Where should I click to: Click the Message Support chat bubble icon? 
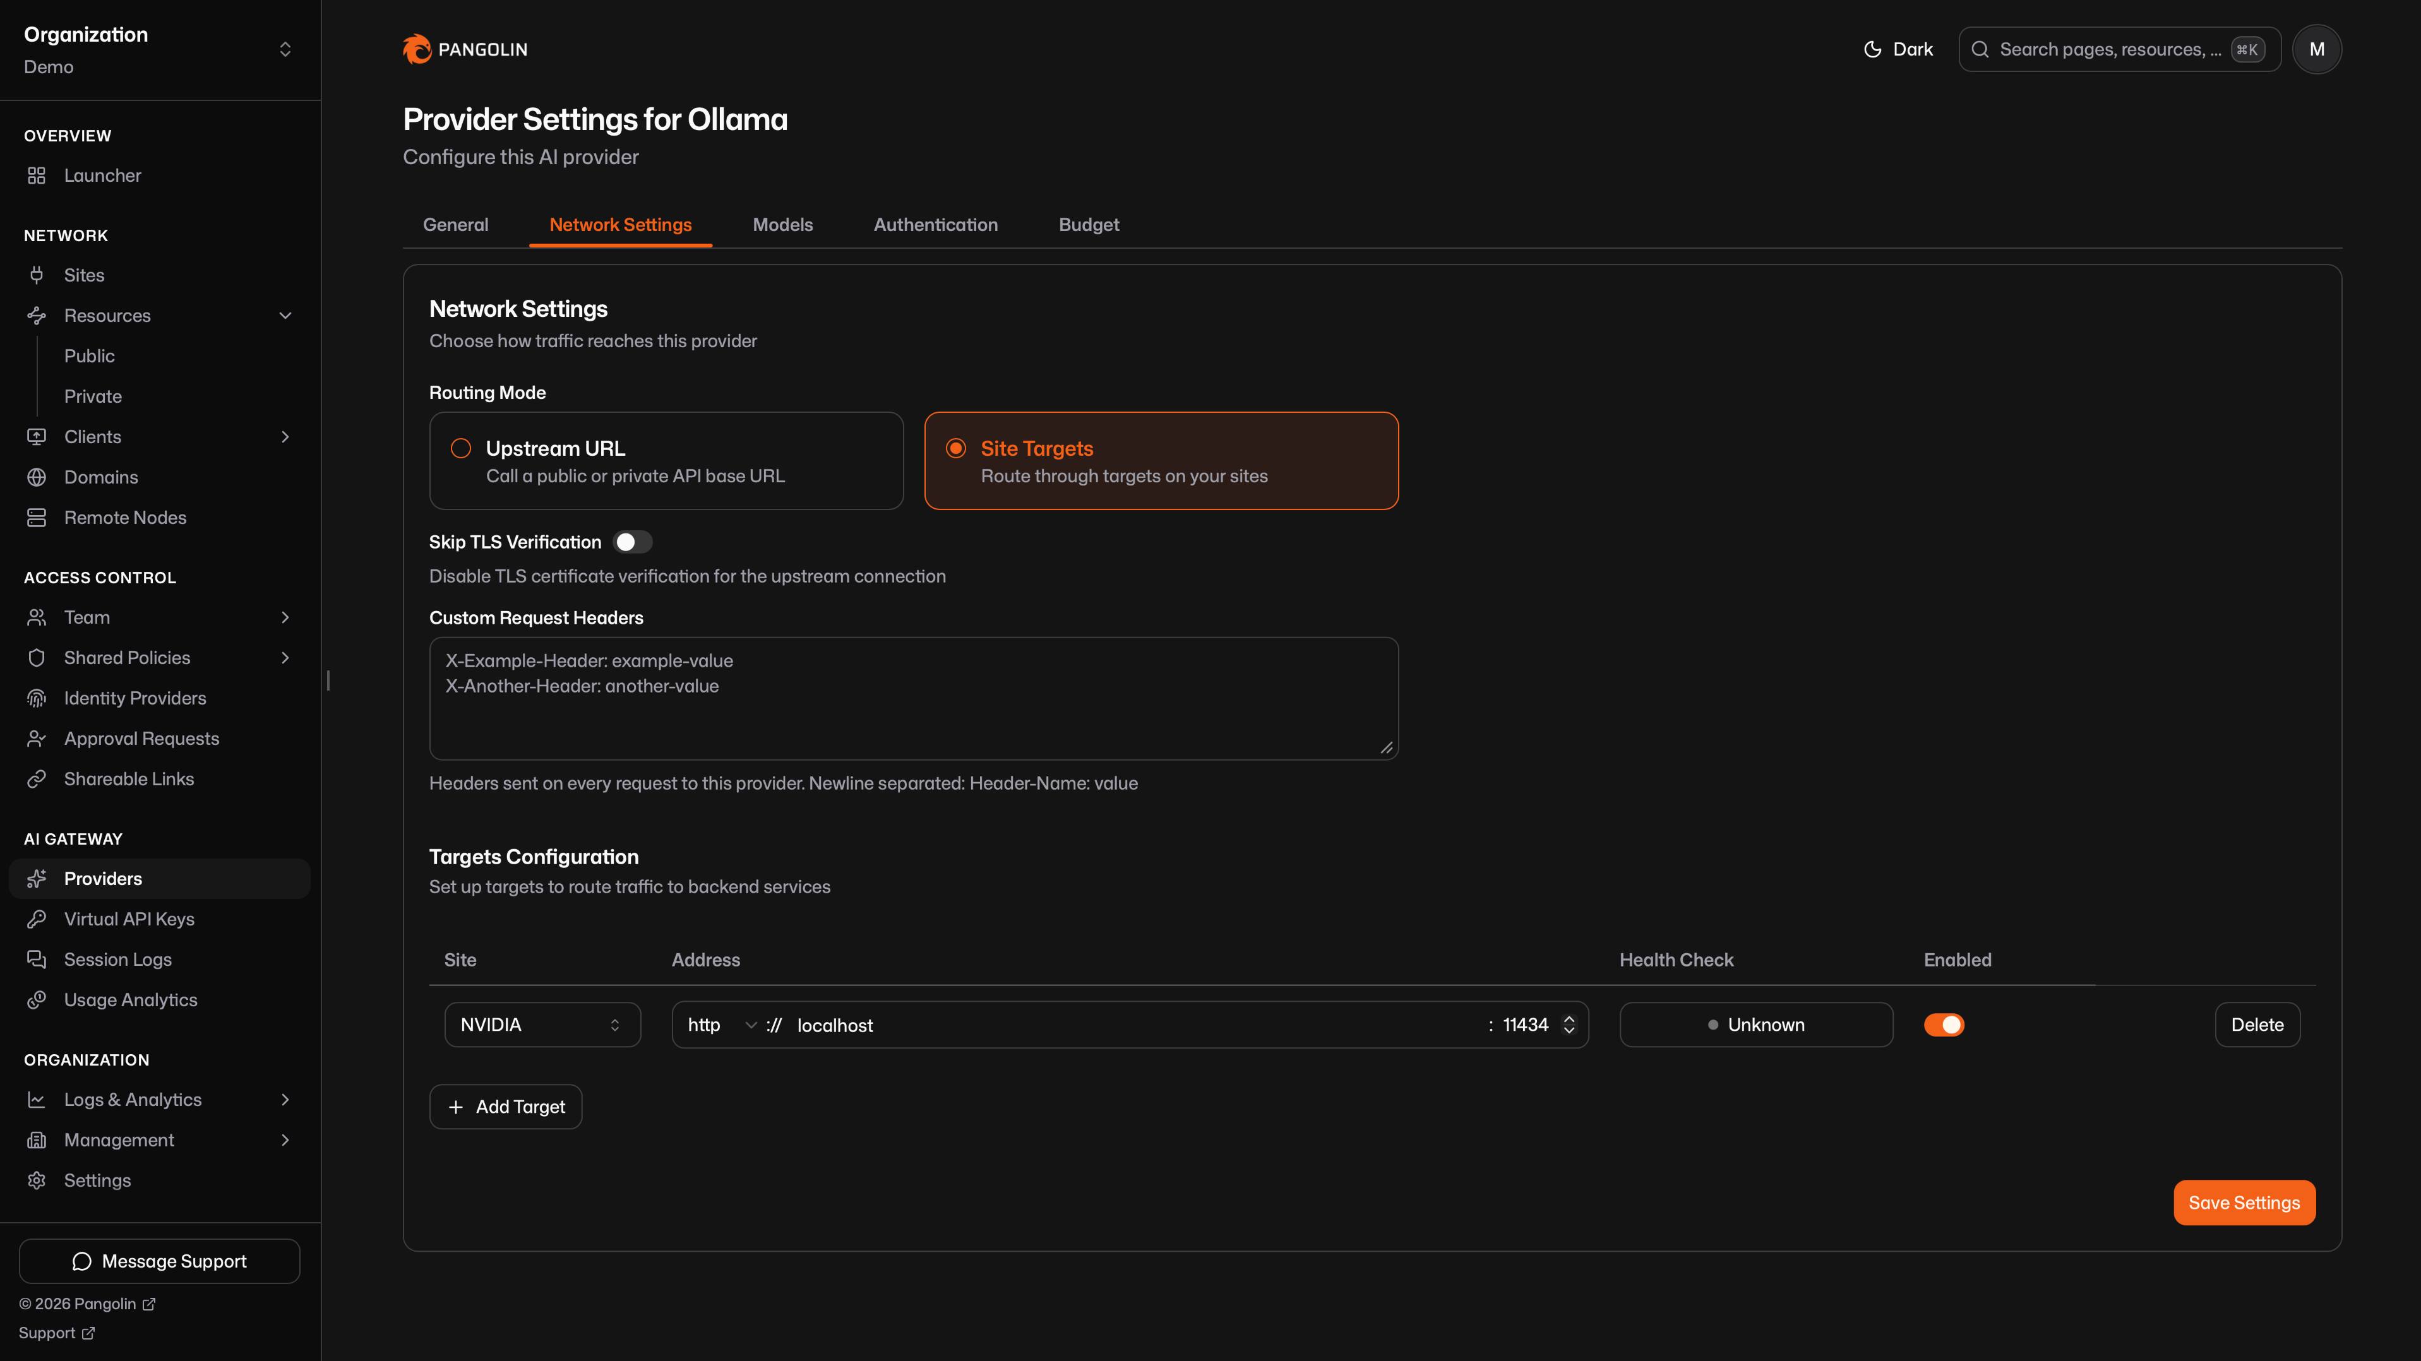[81, 1261]
